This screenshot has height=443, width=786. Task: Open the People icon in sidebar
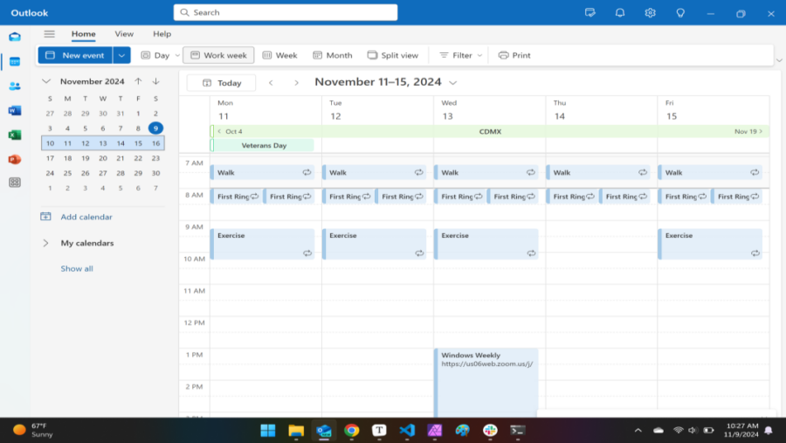tap(15, 87)
